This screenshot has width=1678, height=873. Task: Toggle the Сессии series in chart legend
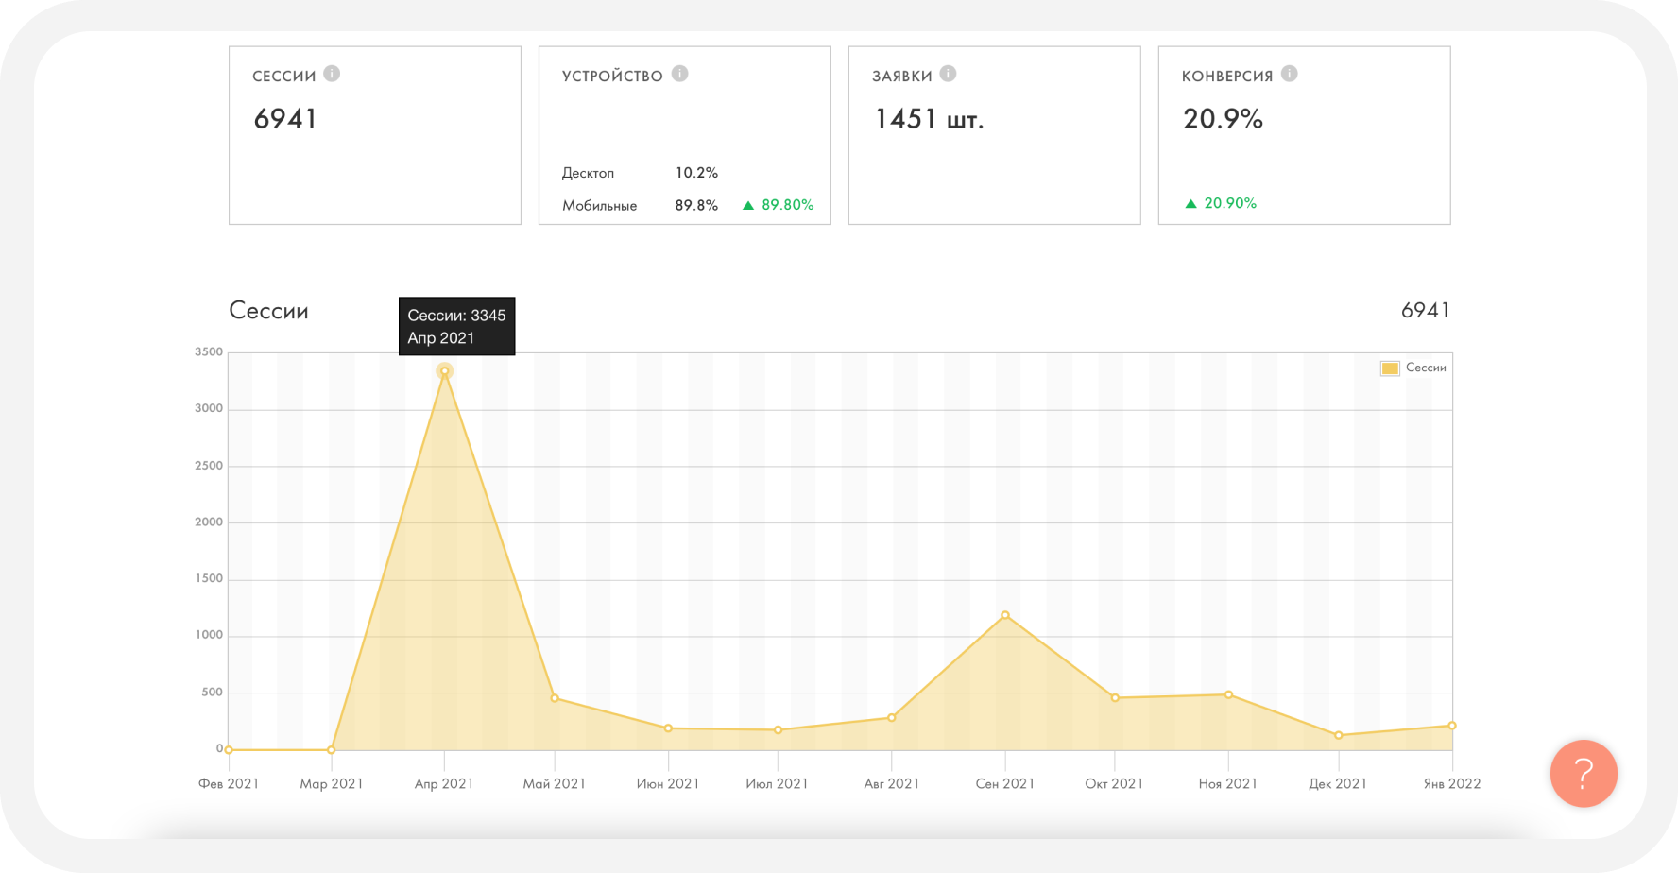coord(1413,368)
